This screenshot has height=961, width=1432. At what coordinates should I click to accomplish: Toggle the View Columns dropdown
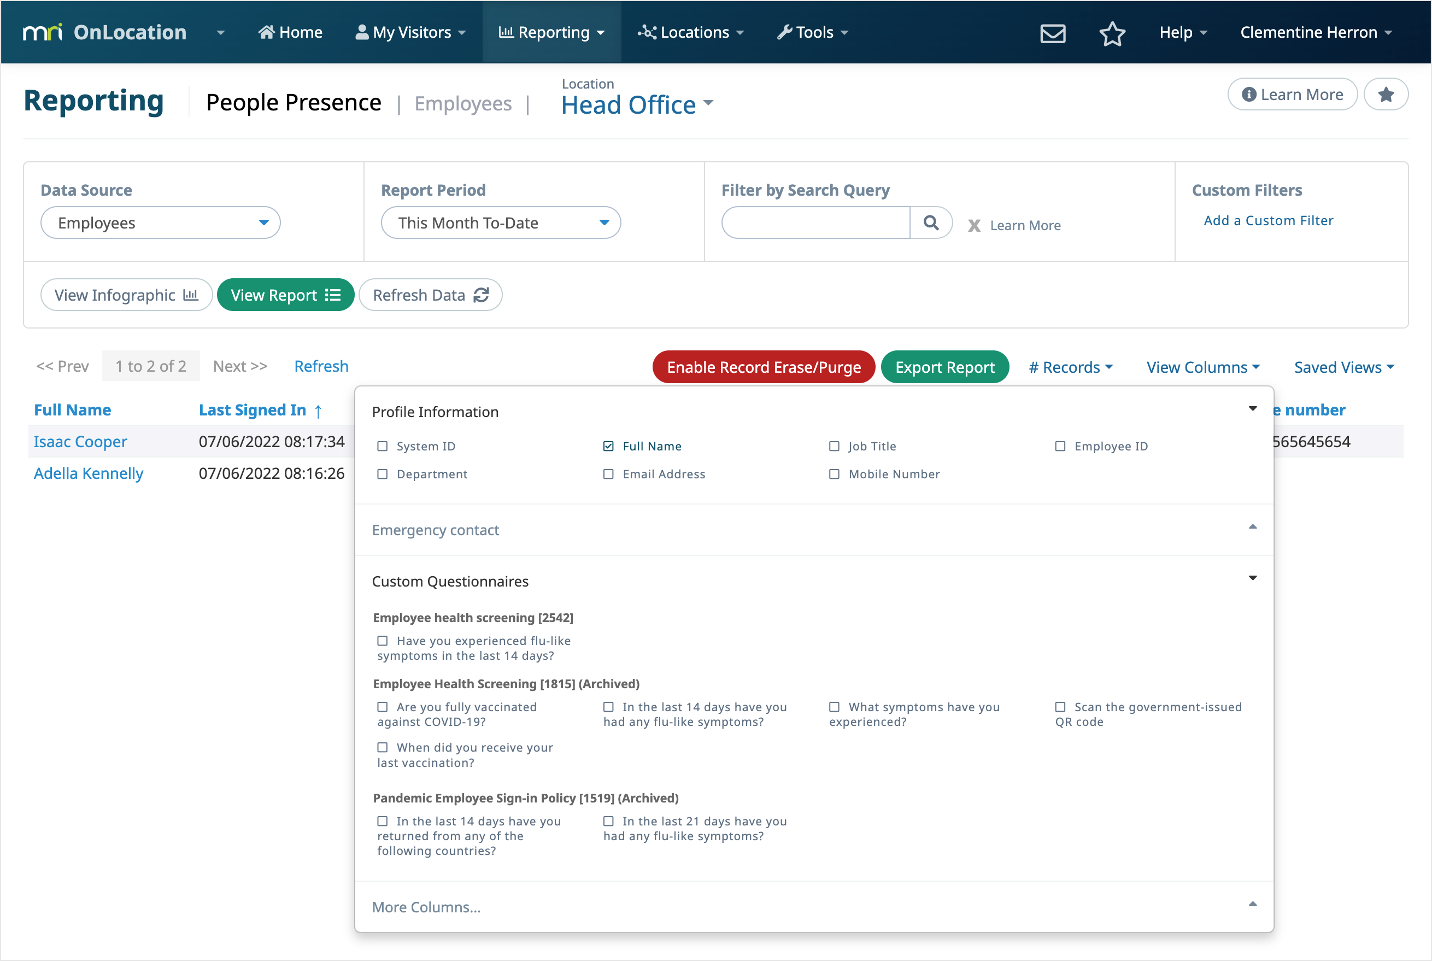tap(1203, 367)
